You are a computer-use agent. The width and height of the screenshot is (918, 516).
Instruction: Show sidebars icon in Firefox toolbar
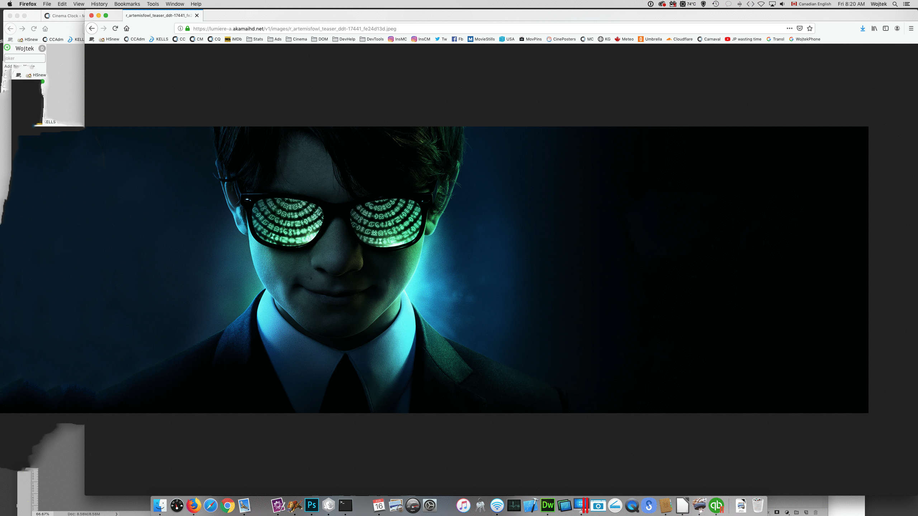[886, 28]
